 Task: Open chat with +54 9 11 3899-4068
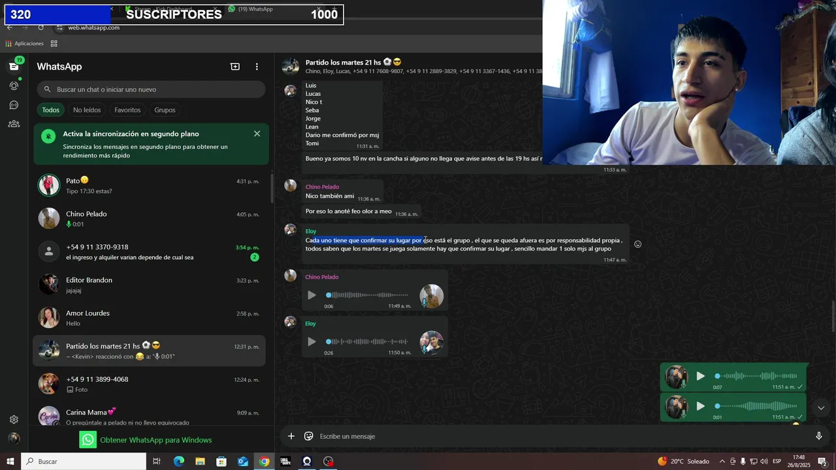(149, 384)
